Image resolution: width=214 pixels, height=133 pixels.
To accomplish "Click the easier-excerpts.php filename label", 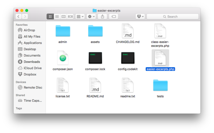I will pyautogui.click(x=160, y=69).
